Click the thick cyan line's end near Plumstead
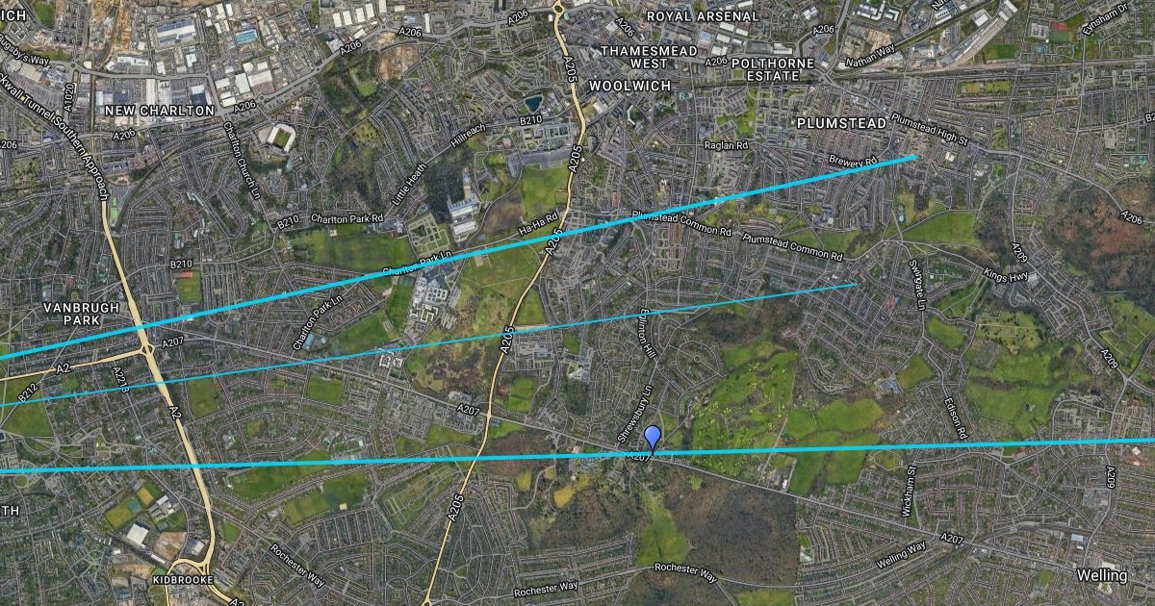This screenshot has height=606, width=1155. pyautogui.click(x=914, y=156)
